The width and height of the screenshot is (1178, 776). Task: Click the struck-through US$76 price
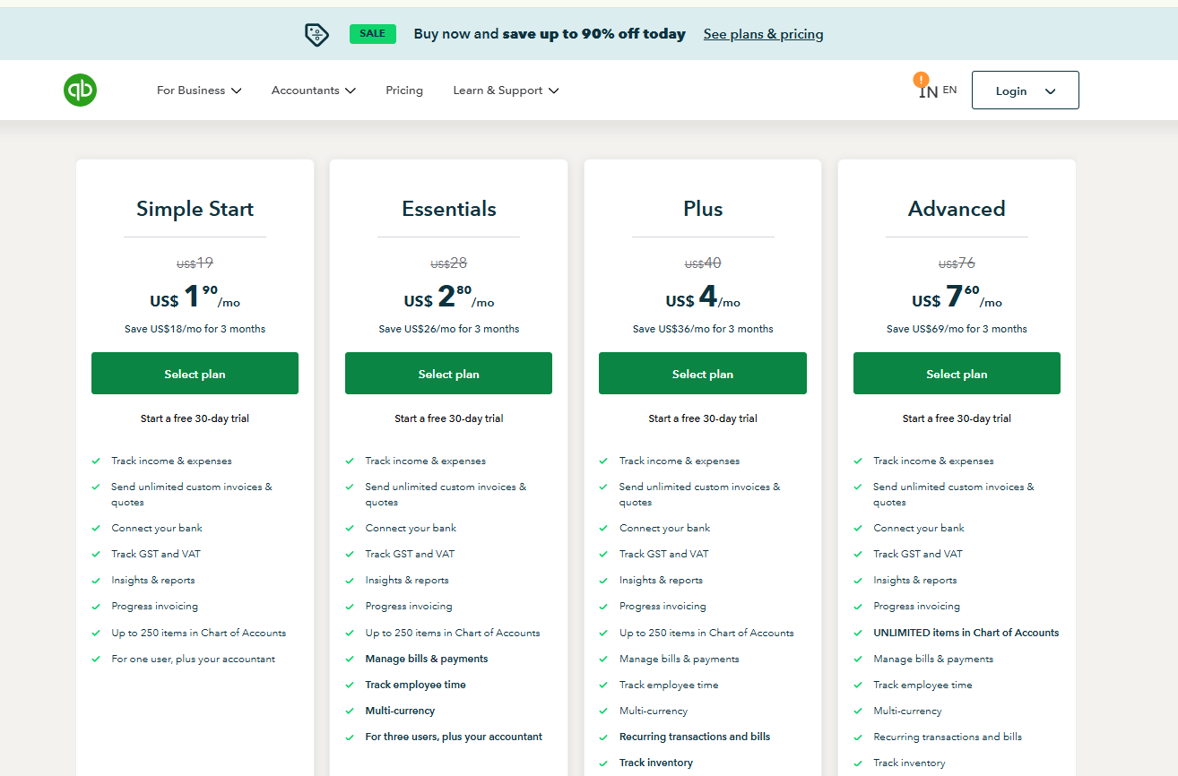(957, 263)
